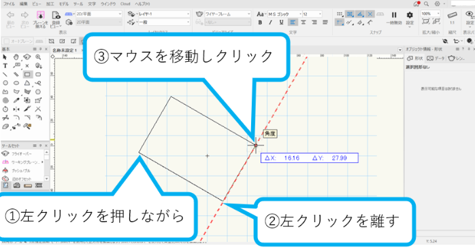This screenshot has height=248, width=475.
Task: Toggle Snap to Grid
Action: click(340, 14)
